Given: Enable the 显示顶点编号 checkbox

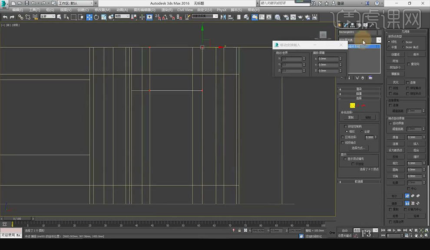Looking at the screenshot, I should click(x=345, y=159).
